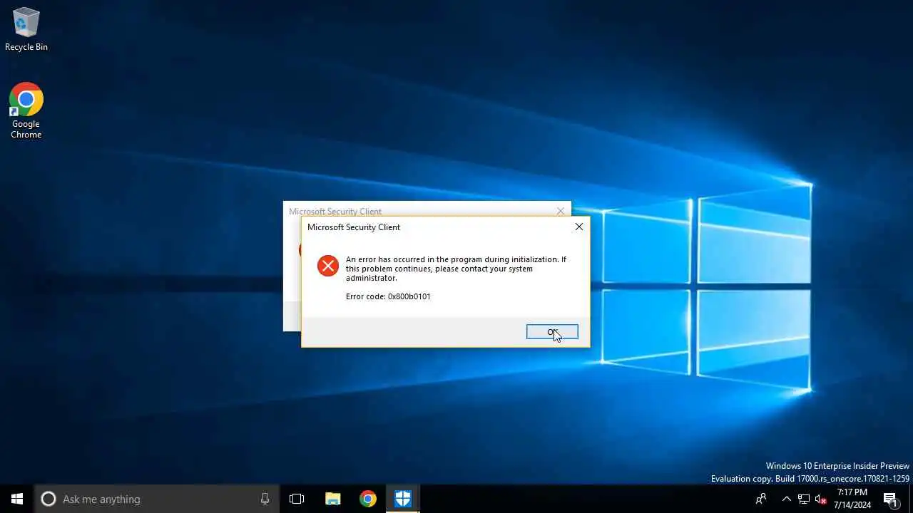Open the People icon in the tray
This screenshot has width=913, height=513.
(761, 499)
